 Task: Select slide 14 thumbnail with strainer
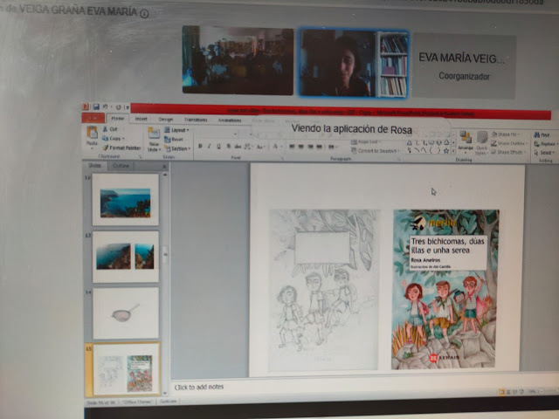[126, 313]
